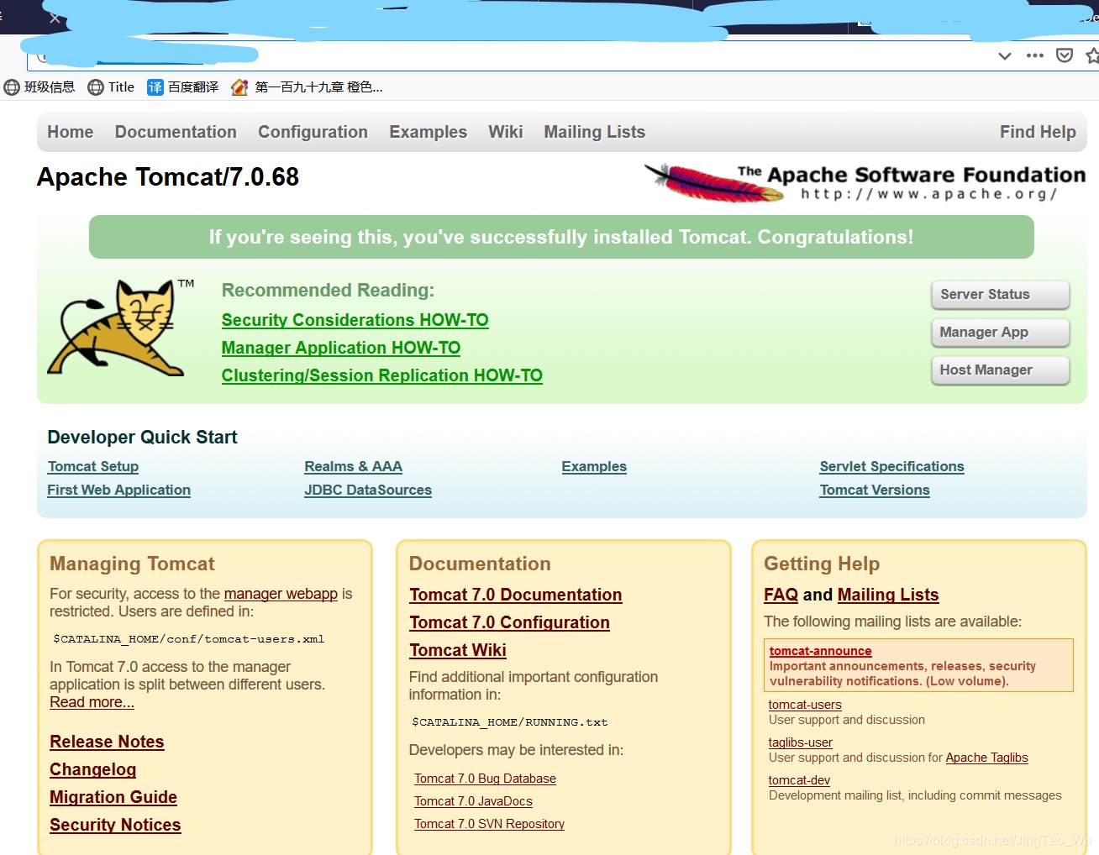Screen dimensions: 1099x855
Task: Open Configuration in the navigation bar
Action: coord(313,132)
